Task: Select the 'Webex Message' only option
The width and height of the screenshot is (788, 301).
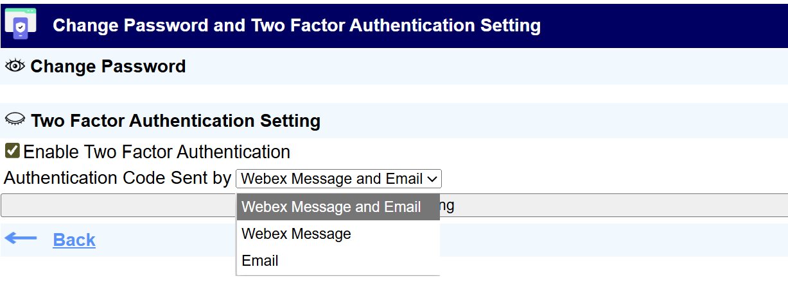Action: [296, 234]
